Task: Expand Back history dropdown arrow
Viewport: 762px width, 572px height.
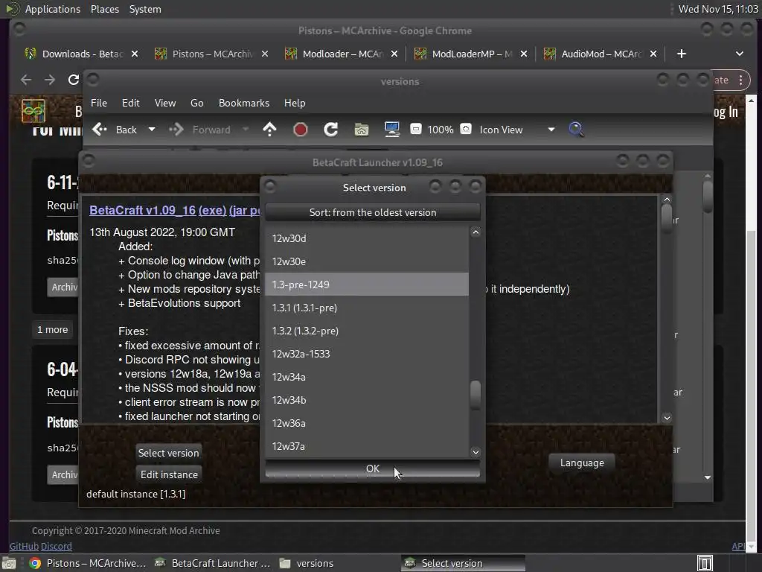Action: pyautogui.click(x=152, y=130)
